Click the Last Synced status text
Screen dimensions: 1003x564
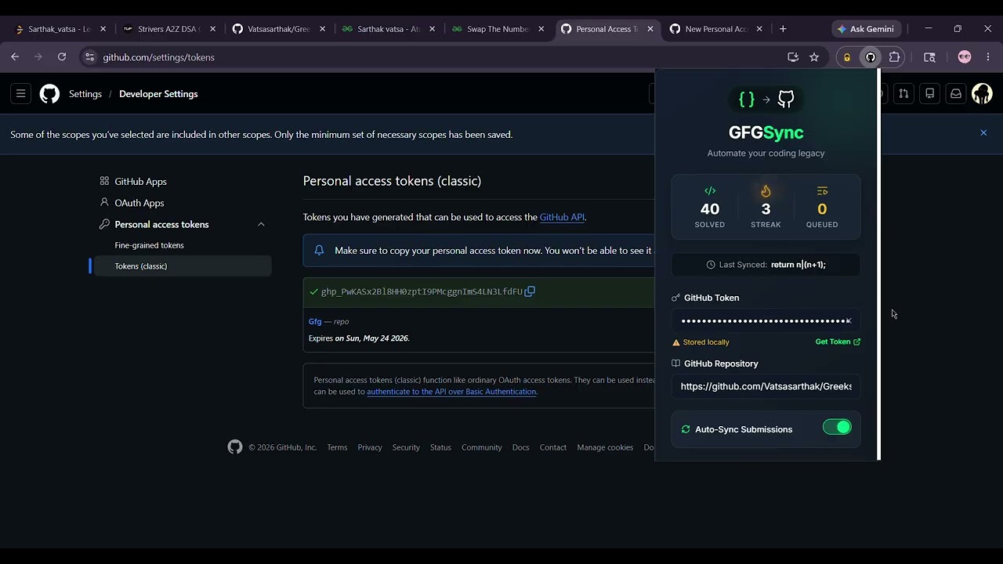pos(766,265)
